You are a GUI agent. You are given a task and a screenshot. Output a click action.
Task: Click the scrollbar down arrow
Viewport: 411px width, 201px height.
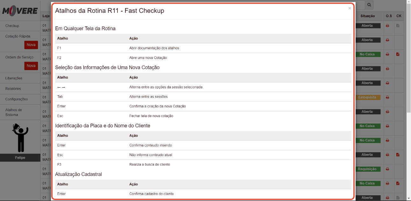408,198
